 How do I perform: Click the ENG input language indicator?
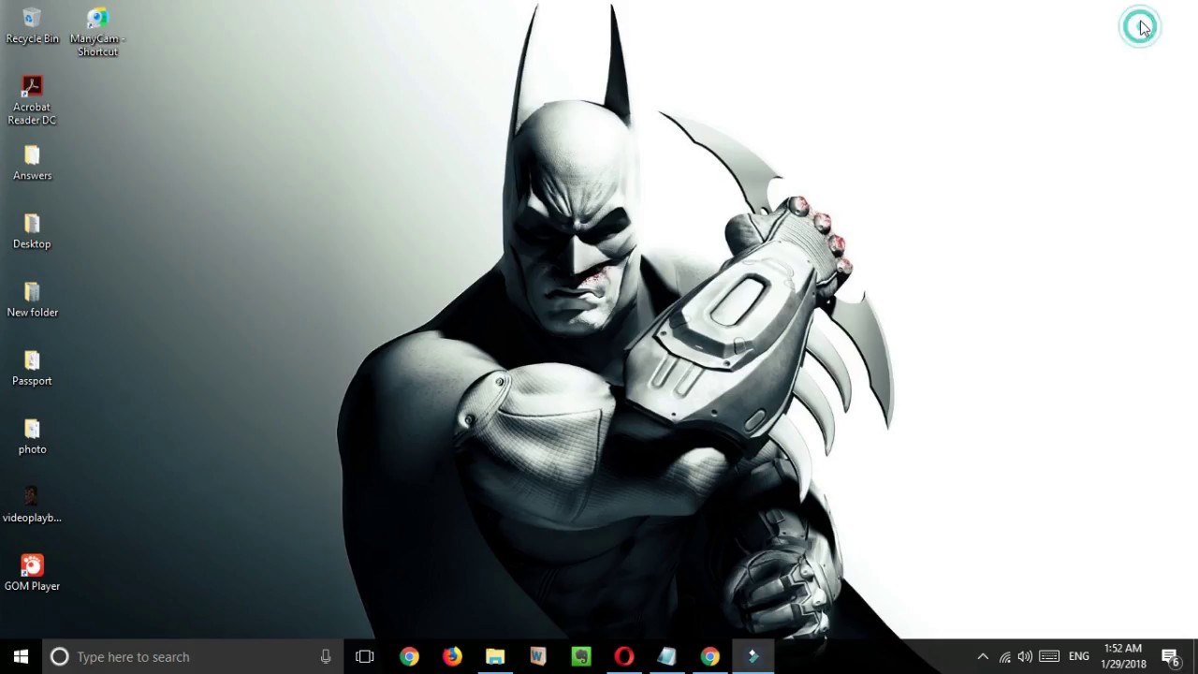pos(1079,656)
